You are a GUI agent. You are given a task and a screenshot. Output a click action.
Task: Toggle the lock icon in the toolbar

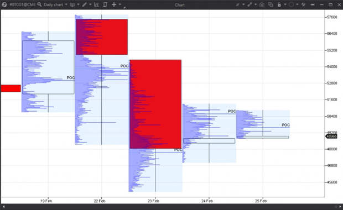279,4
